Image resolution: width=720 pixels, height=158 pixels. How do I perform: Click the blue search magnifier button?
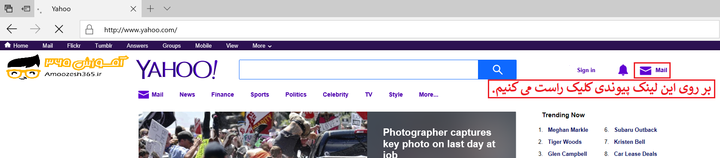point(497,70)
